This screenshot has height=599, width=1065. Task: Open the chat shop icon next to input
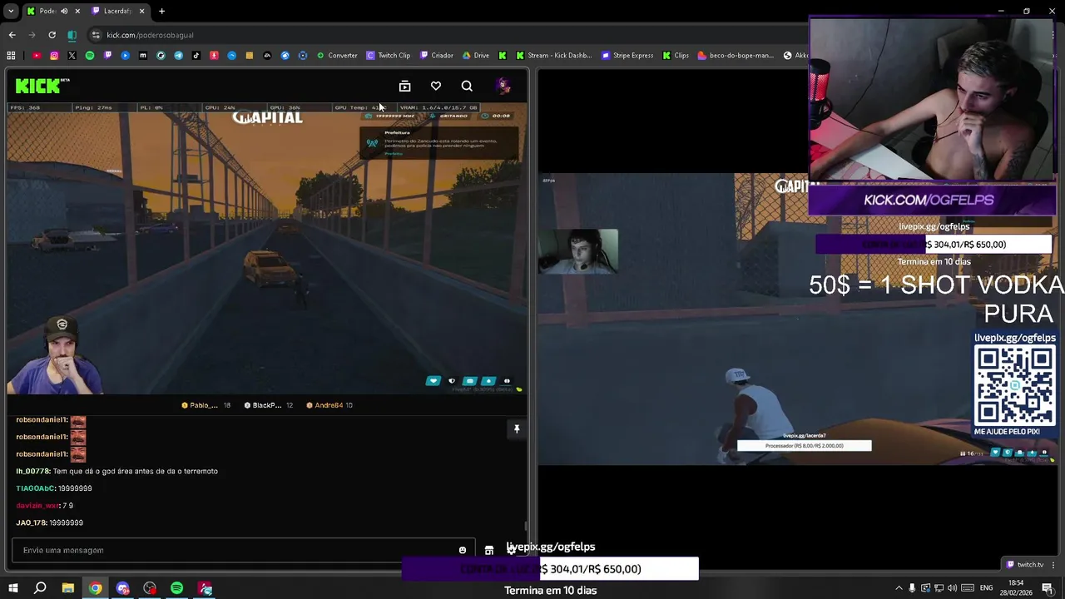(x=489, y=550)
